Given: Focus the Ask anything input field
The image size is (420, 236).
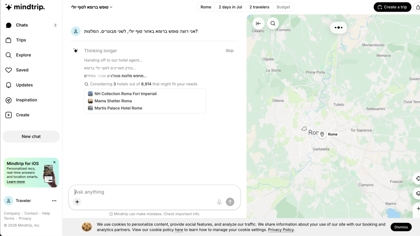Looking at the screenshot, I should (154, 192).
